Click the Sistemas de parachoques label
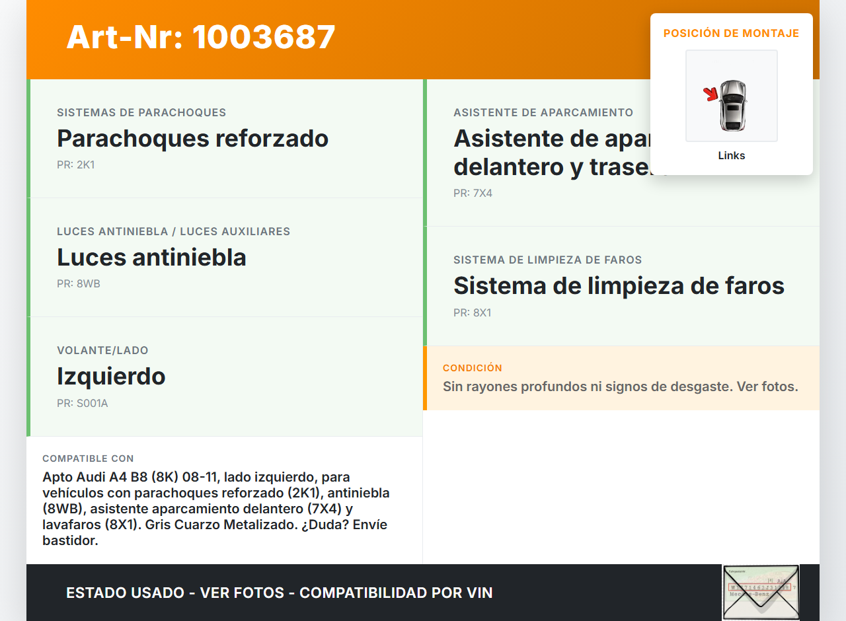 tap(141, 112)
